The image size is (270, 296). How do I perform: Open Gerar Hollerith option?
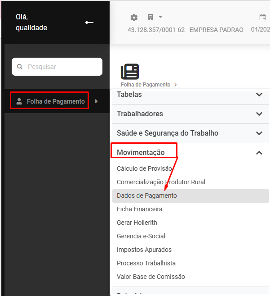click(137, 223)
